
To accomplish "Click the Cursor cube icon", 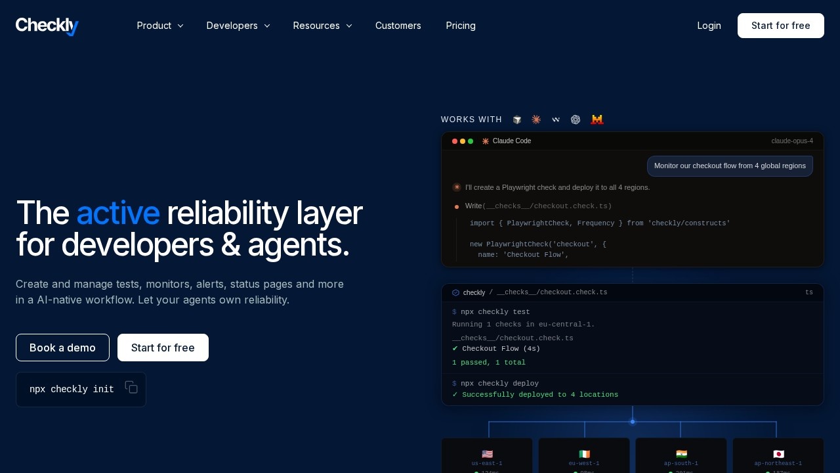I will click(517, 120).
